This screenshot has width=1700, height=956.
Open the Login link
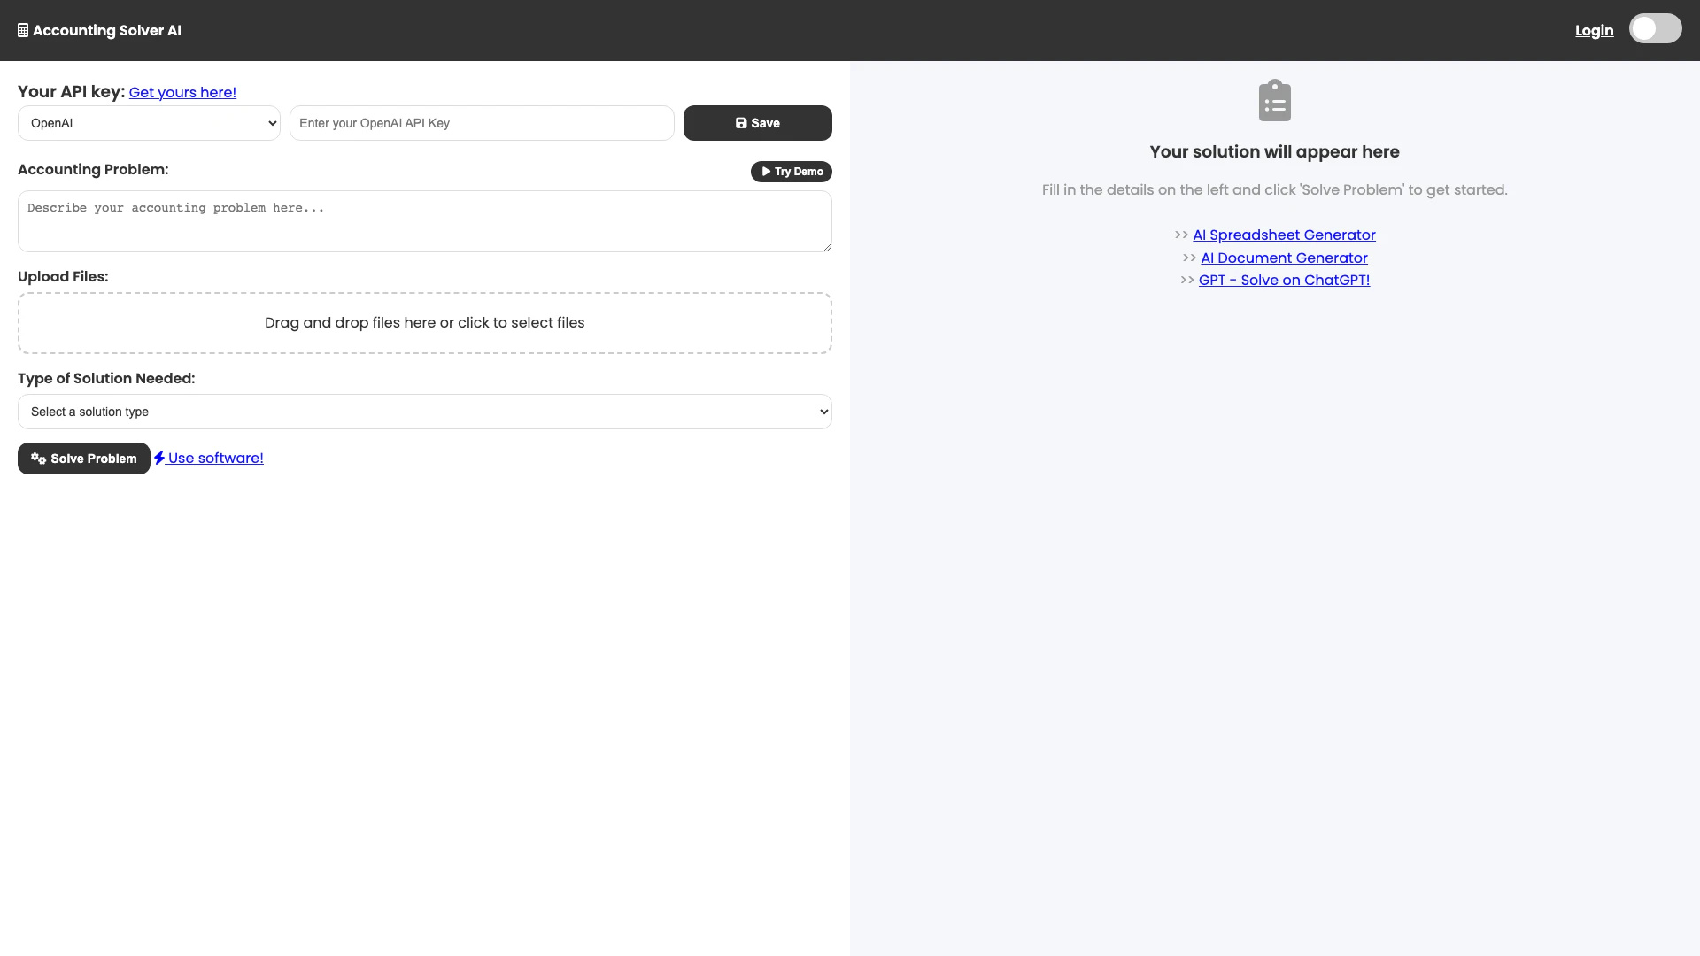coord(1594,31)
